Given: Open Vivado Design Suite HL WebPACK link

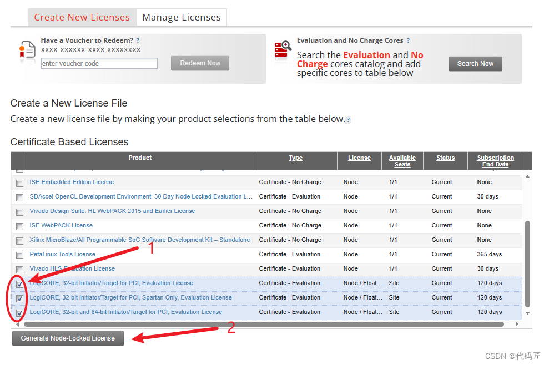Looking at the screenshot, I should (112, 211).
